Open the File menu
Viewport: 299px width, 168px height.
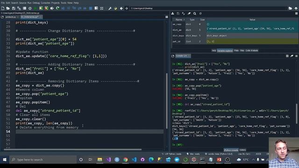click(3, 3)
